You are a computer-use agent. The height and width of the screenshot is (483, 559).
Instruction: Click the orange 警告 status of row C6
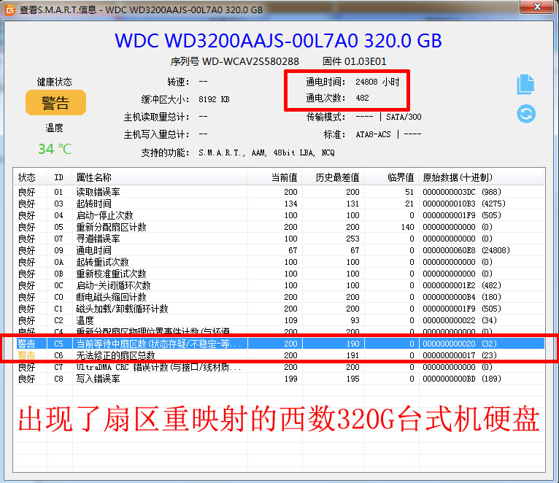[27, 355]
